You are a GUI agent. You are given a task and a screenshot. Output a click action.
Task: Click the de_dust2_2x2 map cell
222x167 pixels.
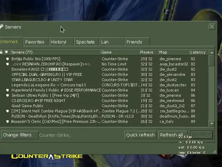coord(172,106)
